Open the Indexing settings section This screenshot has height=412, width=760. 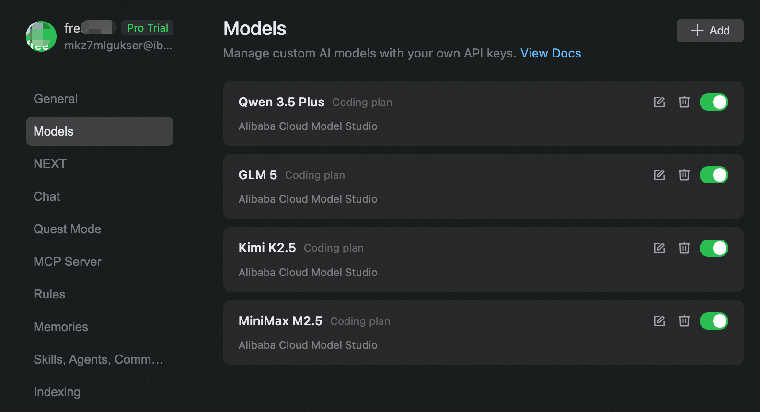click(57, 392)
